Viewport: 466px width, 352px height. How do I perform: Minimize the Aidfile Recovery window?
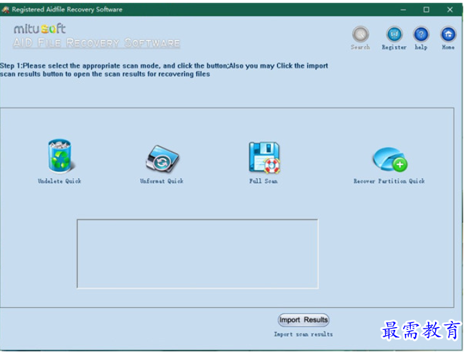pyautogui.click(x=403, y=10)
